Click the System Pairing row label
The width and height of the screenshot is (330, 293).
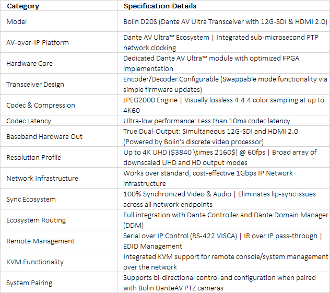click(29, 283)
